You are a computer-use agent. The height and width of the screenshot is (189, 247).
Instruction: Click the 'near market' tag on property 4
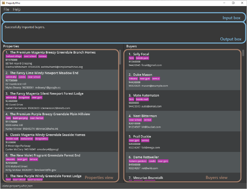click(37, 118)
